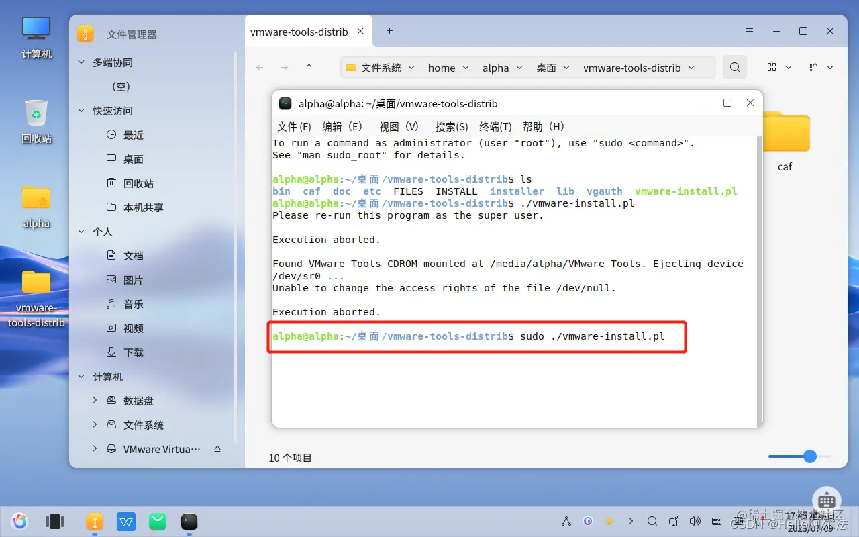Expand the VMware Virtual drive node
This screenshot has height=537, width=859.
[95, 448]
